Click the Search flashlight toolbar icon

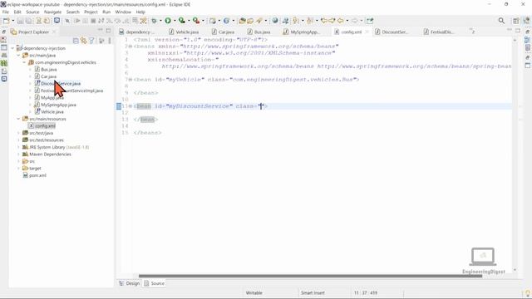259,21
